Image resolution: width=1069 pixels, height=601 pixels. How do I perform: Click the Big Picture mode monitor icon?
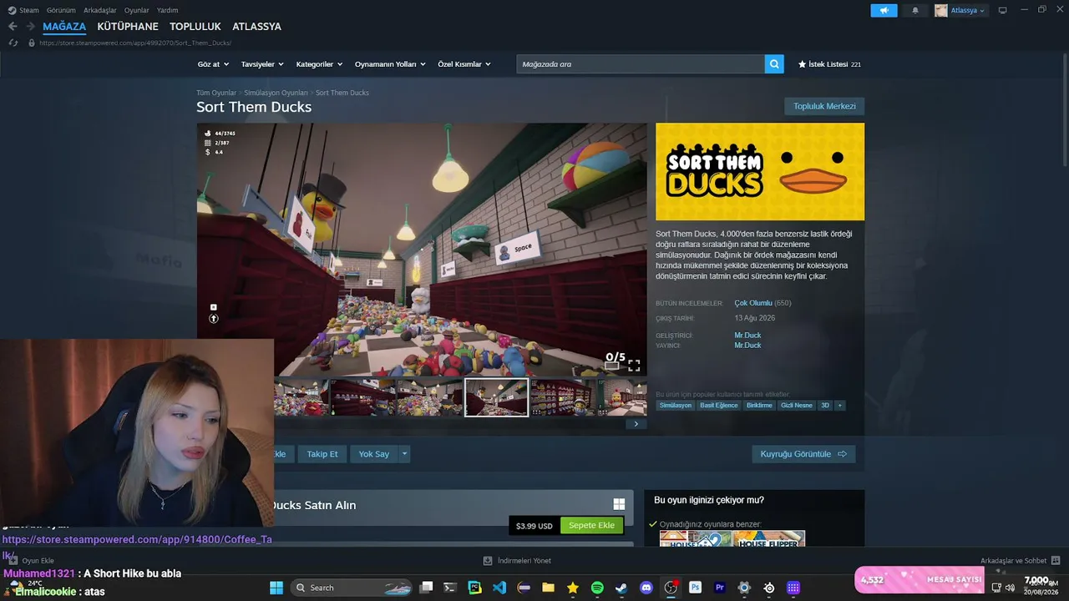(x=1002, y=11)
